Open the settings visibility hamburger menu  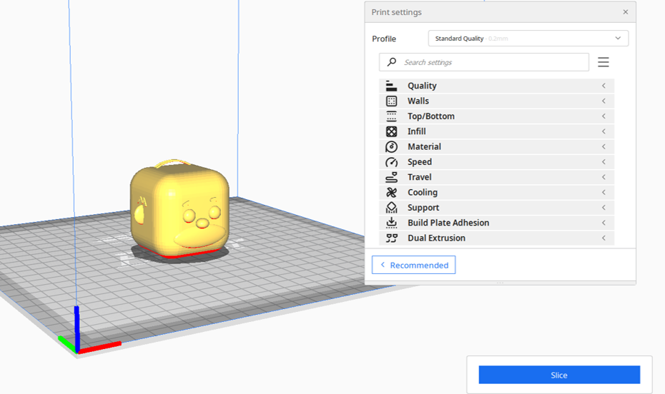(x=603, y=62)
